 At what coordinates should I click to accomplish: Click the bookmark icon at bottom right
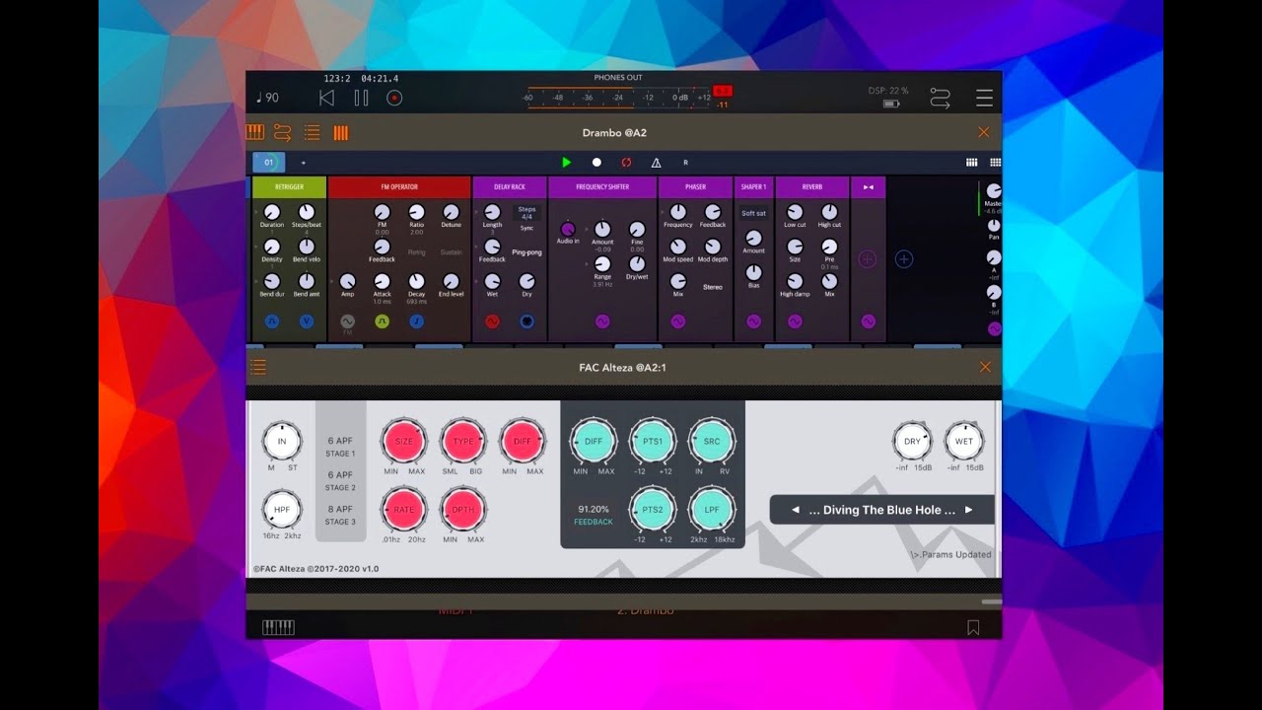click(973, 627)
